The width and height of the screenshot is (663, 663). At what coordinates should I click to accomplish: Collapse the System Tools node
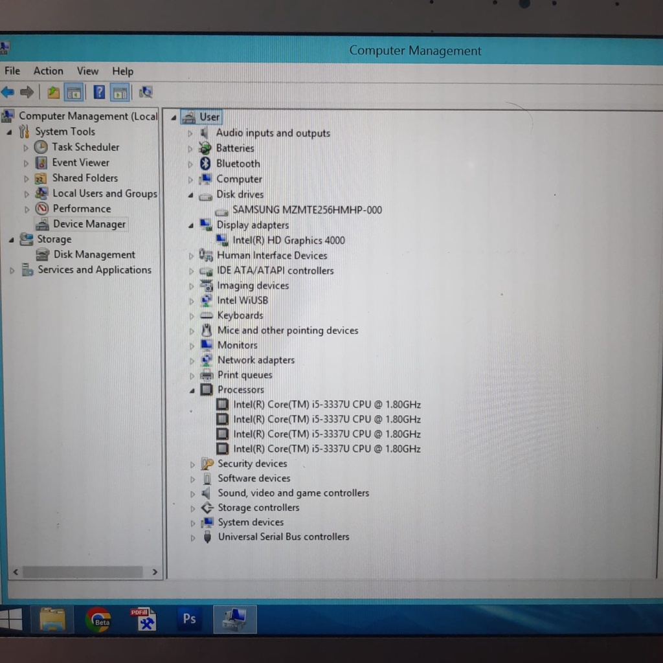(9, 132)
